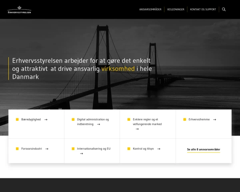Click yellow square beside Kontrol og tilsyn

129,149
